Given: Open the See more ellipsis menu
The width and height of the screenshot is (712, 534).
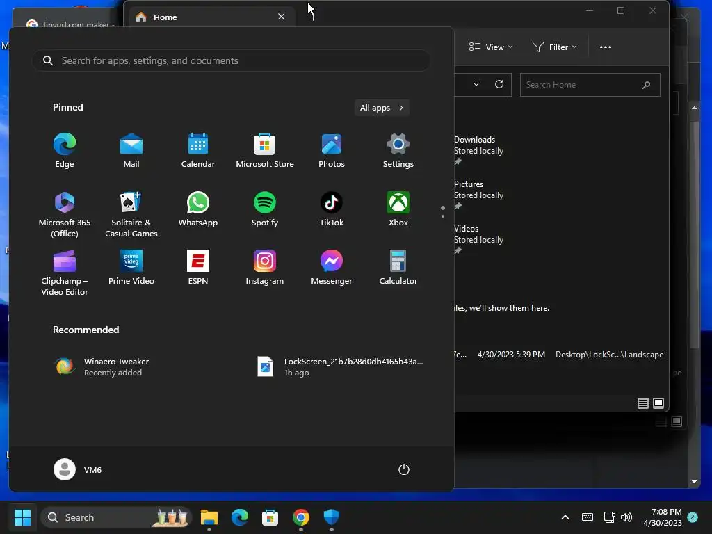Looking at the screenshot, I should coord(606,47).
